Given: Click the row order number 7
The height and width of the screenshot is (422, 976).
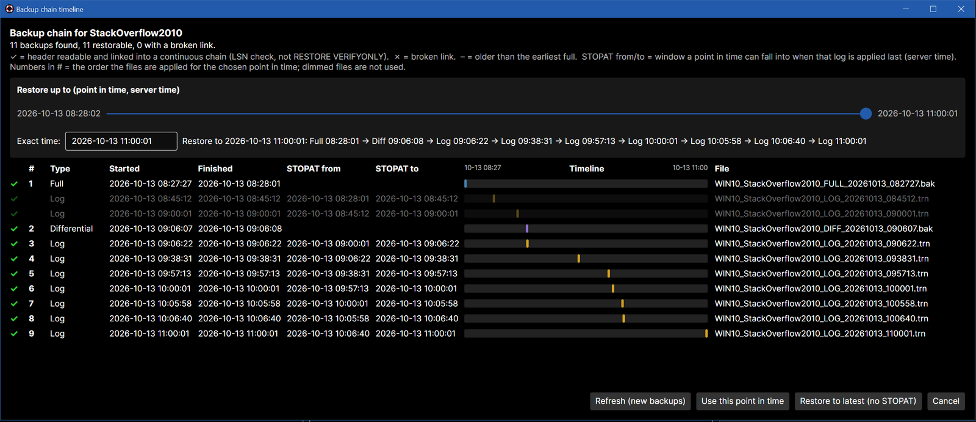Looking at the screenshot, I should tap(32, 304).
